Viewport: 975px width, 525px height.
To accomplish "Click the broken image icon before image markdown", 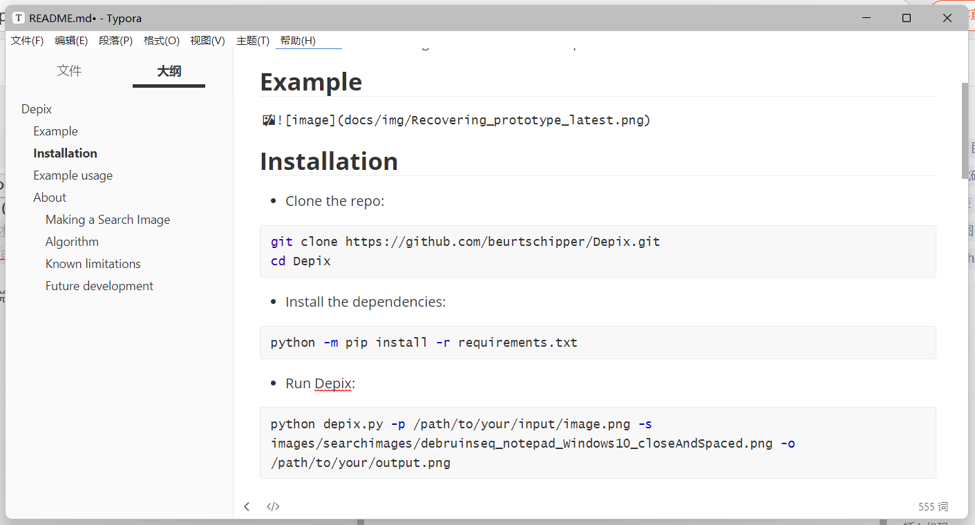I will pyautogui.click(x=269, y=120).
